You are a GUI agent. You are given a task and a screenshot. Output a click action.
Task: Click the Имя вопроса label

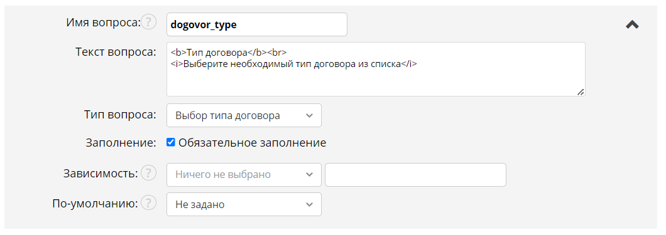(x=103, y=23)
